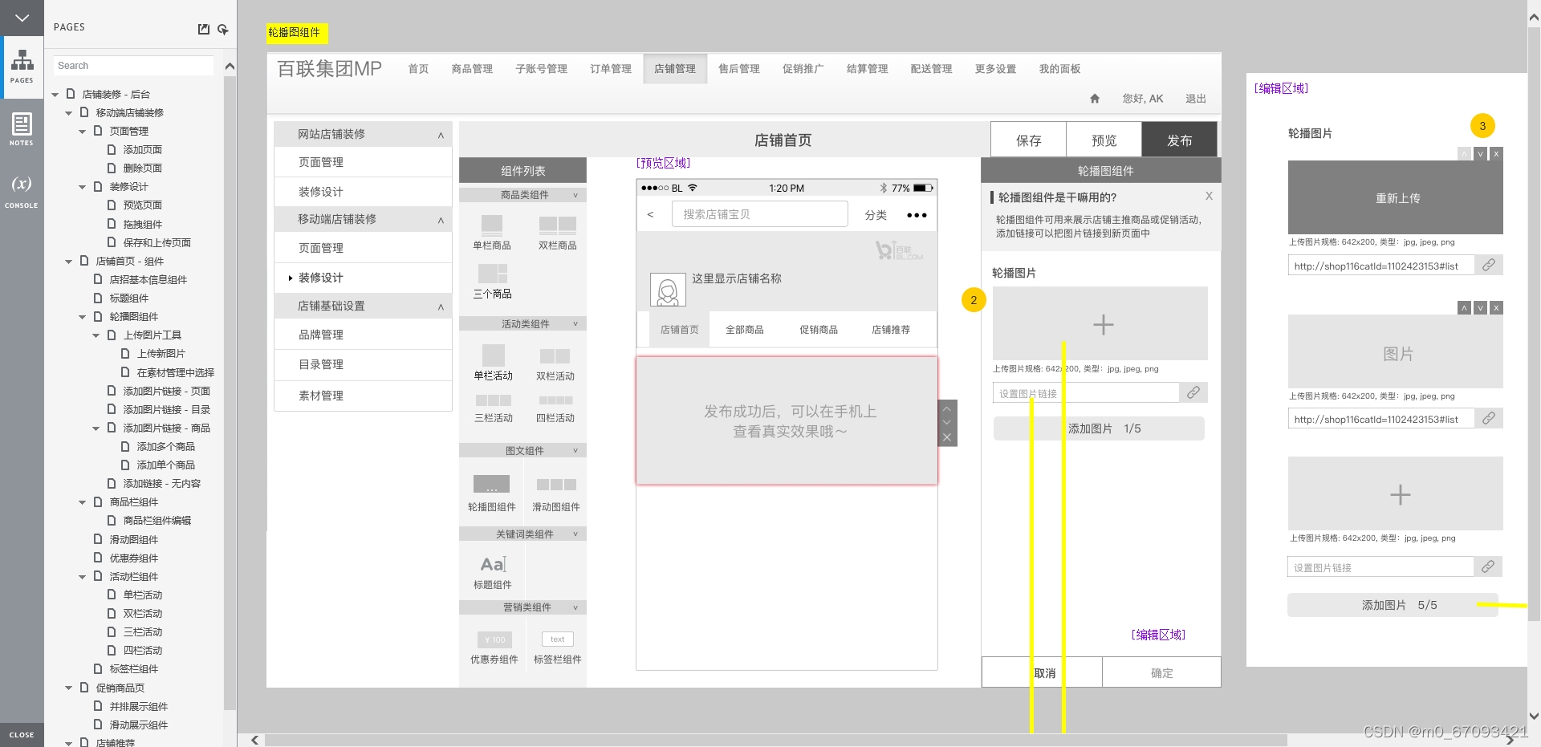Viewport: 1541px width, 747px height.
Task: Close the 轮播图组件是干嘛用的 tip
Action: click(1209, 197)
